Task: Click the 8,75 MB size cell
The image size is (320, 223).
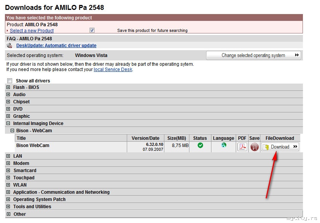Action: pyautogui.click(x=177, y=147)
